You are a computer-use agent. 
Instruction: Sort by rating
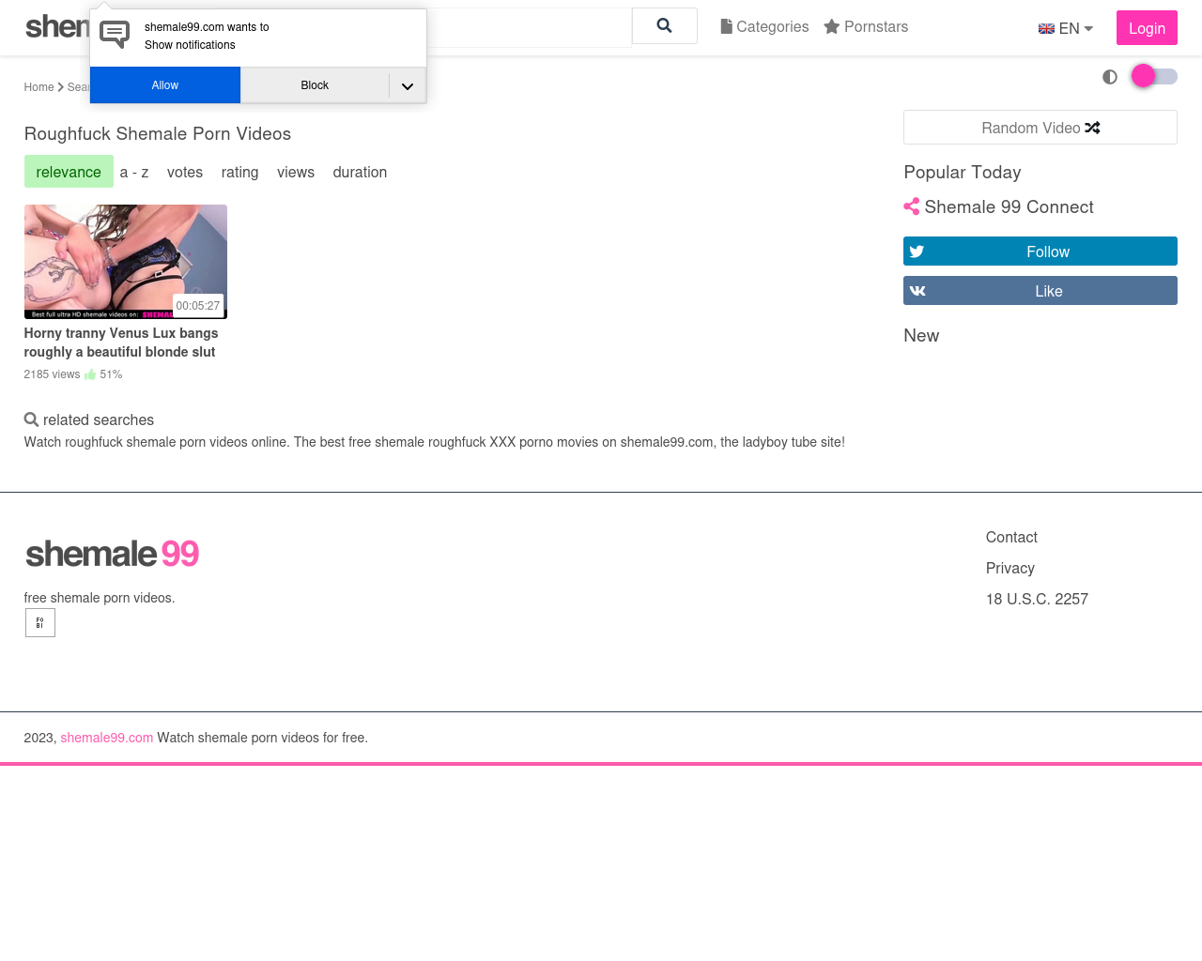(239, 172)
